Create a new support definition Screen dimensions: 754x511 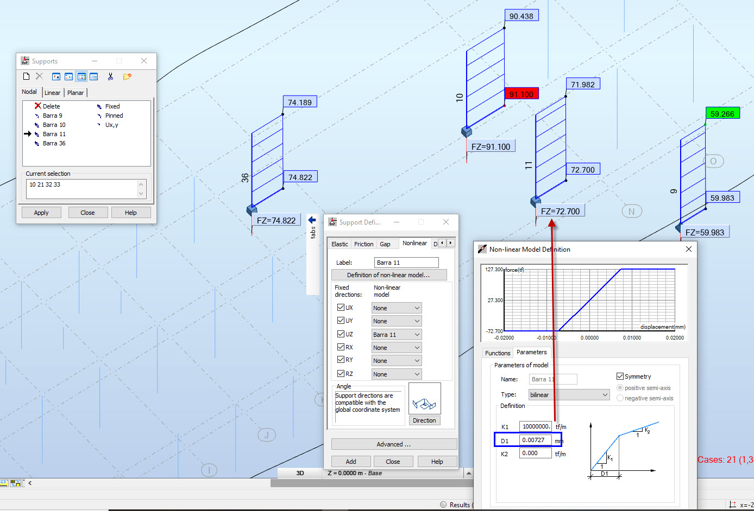26,76
